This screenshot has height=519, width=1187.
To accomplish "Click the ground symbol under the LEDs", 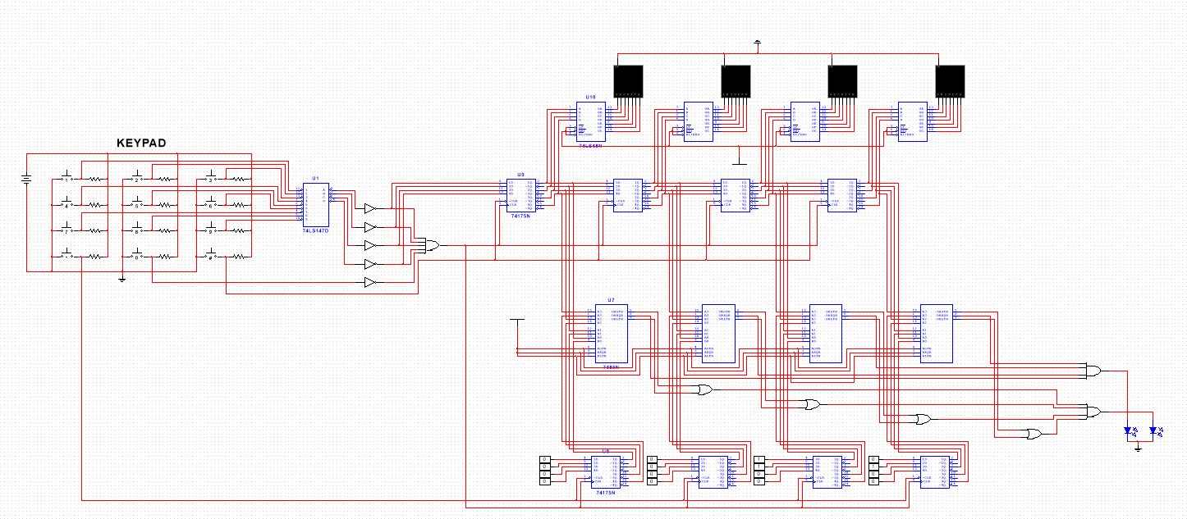I will tap(1137, 448).
